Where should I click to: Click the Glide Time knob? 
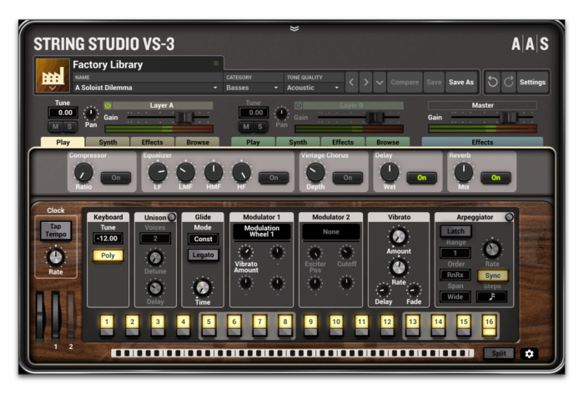[203, 287]
